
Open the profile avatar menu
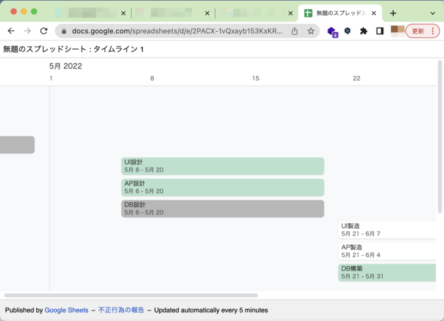pos(397,31)
